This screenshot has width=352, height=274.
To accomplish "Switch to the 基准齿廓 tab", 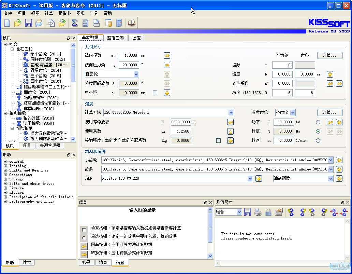I will (115, 38).
